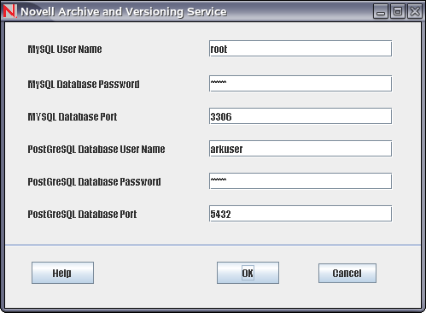The image size is (426, 313).
Task: Click the PostGreSQL Database Port label
Action: click(82, 215)
